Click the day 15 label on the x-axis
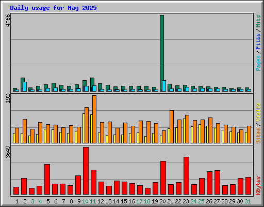264x207 pixels. click(x=124, y=201)
